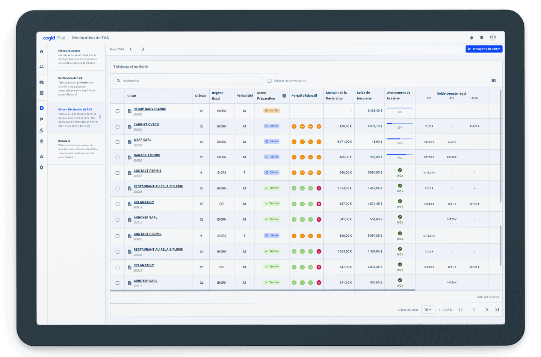Enable Afficher les clients sortis checkbox
Viewport: 541px width, 357px height.
pos(269,81)
